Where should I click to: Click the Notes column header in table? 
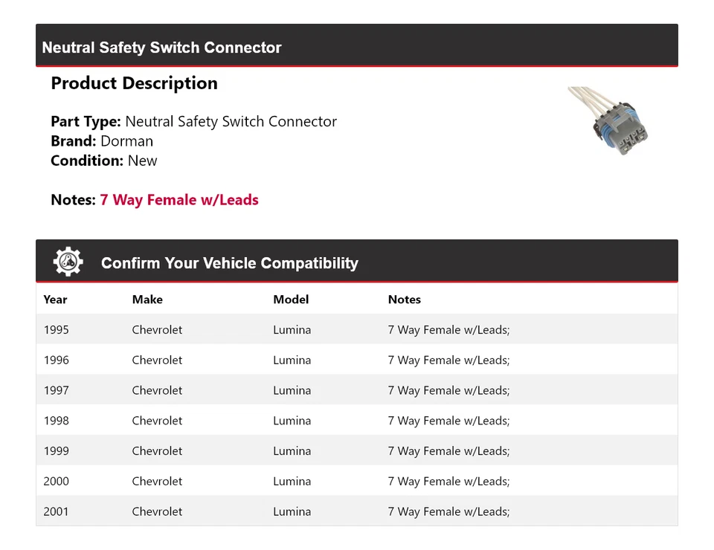(x=405, y=300)
